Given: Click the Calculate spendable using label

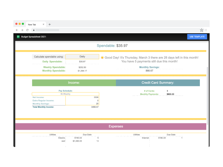Looking at the screenshot, I should pyautogui.click(x=49, y=57).
